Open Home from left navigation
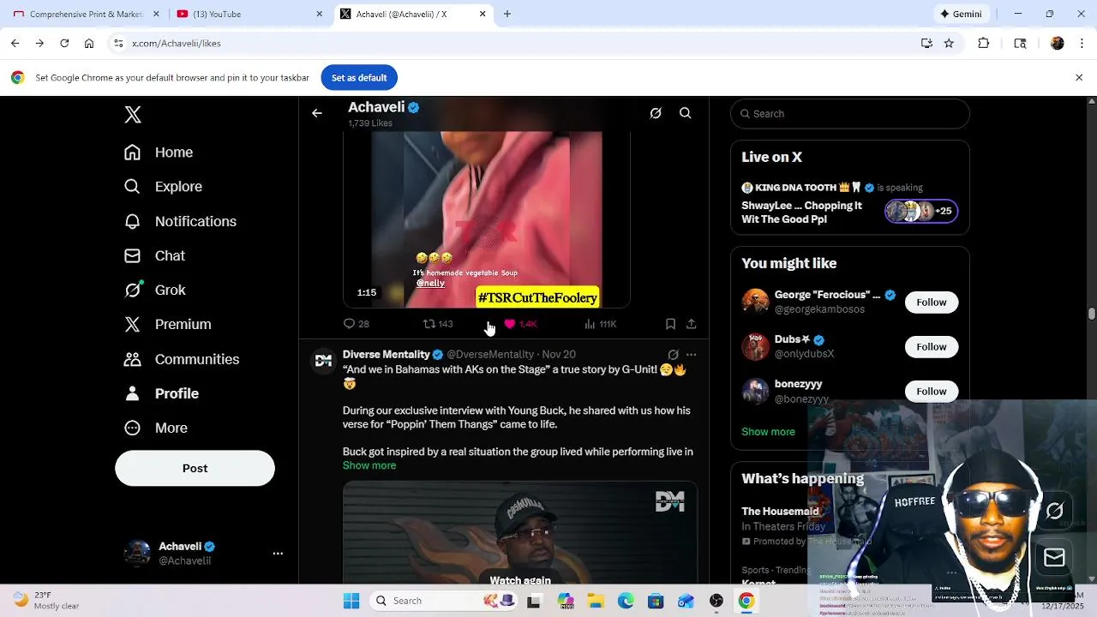Image resolution: width=1097 pixels, height=617 pixels. pyautogui.click(x=159, y=153)
